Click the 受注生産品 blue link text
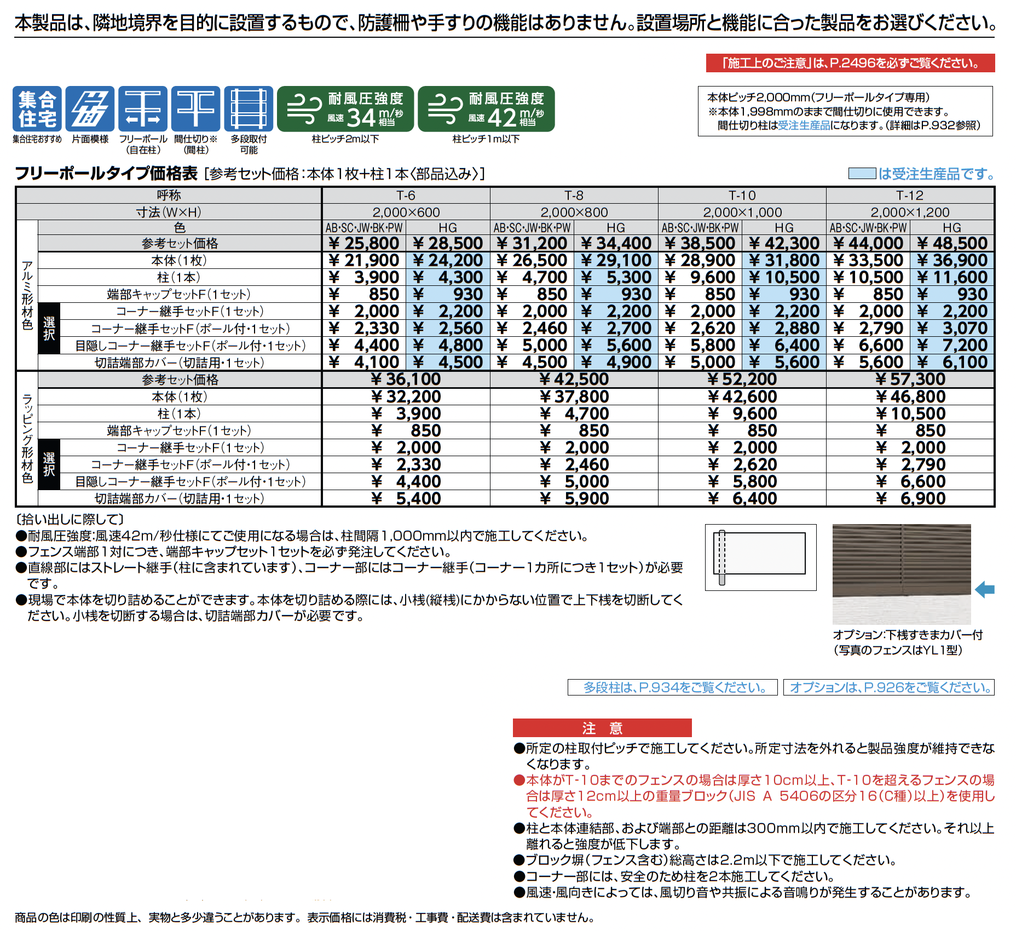 pyautogui.click(x=804, y=125)
